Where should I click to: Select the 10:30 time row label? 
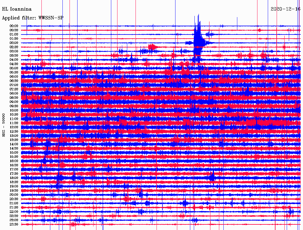14,115
